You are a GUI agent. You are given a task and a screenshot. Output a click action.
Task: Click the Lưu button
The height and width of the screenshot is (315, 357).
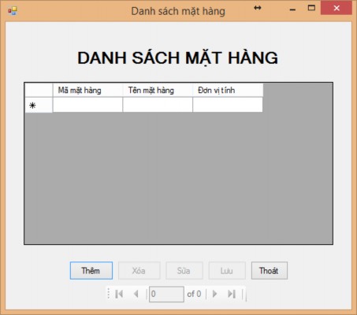(x=227, y=270)
